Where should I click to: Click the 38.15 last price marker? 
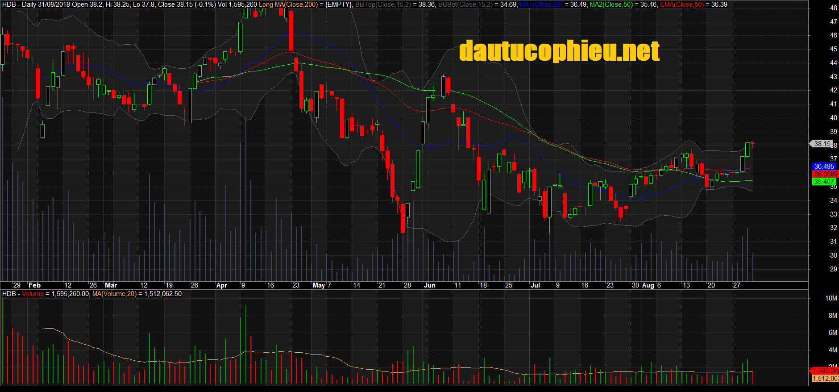pyautogui.click(x=822, y=144)
